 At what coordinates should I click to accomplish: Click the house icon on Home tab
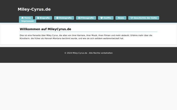22,18
